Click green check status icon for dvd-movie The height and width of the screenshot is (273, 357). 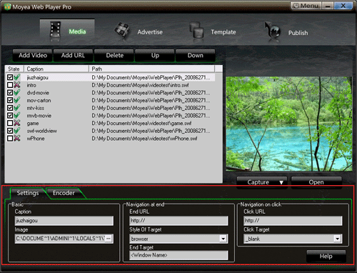point(17,92)
